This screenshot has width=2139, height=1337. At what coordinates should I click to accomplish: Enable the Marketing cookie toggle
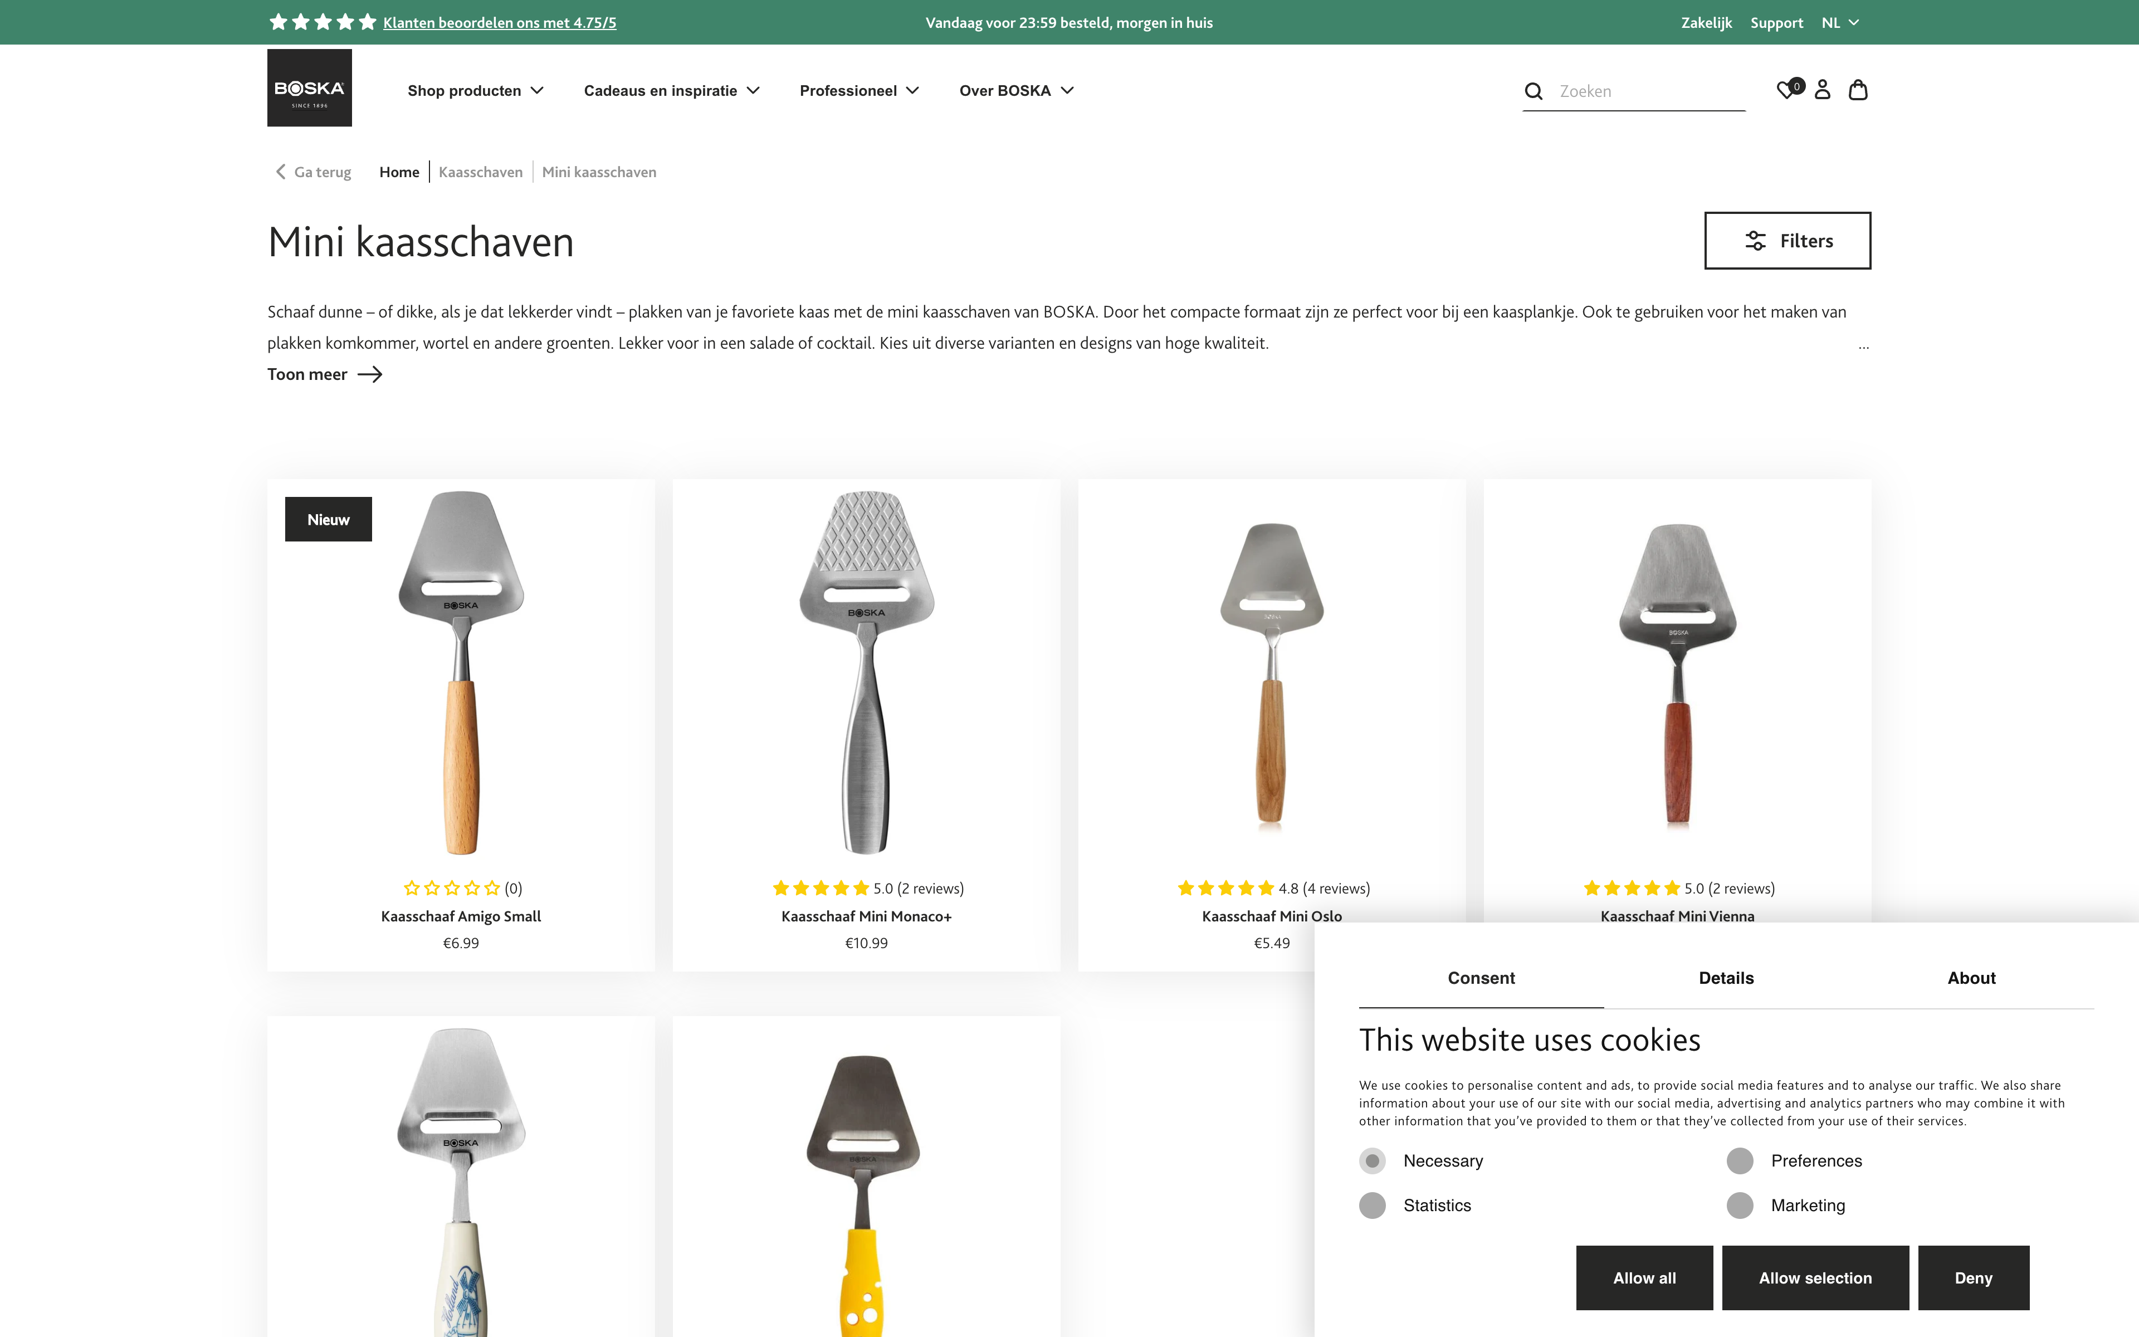pos(1740,1204)
